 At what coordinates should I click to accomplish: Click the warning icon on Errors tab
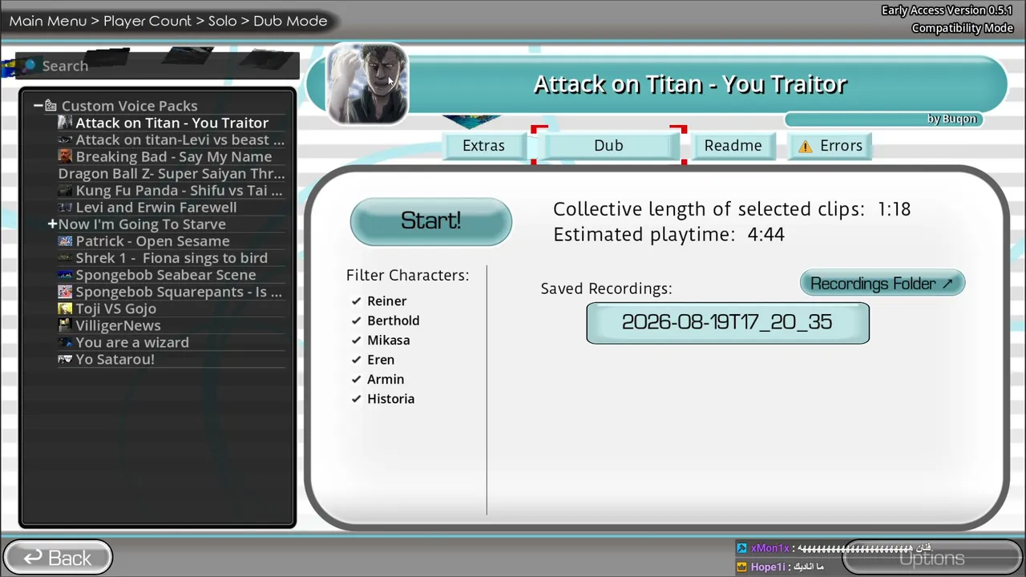[x=806, y=146]
